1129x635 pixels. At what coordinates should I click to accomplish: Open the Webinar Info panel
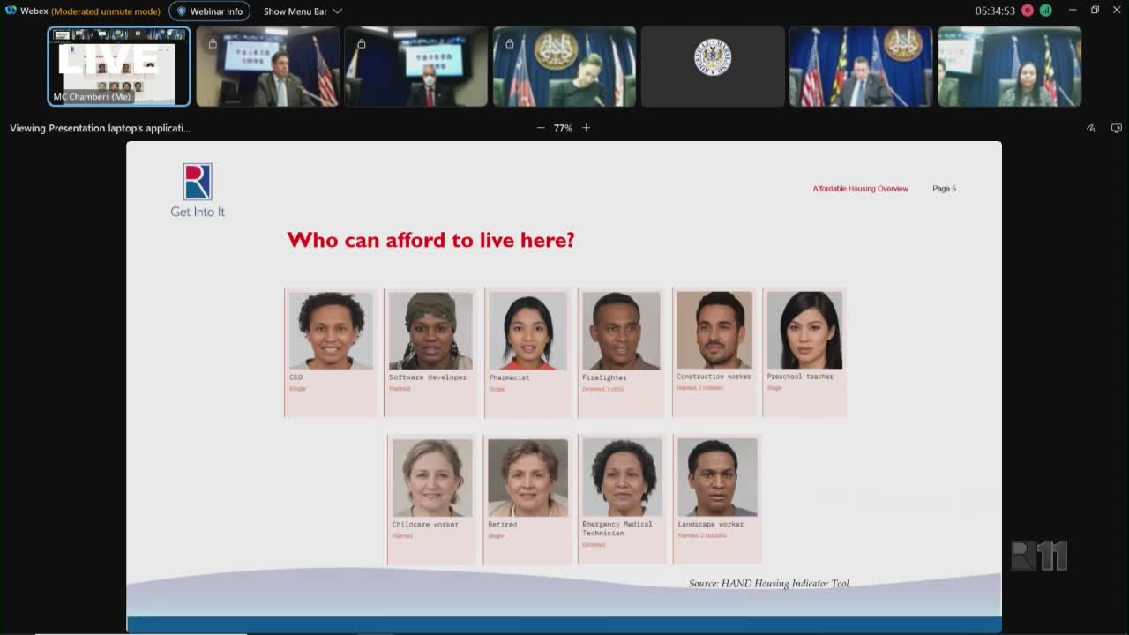pos(209,11)
